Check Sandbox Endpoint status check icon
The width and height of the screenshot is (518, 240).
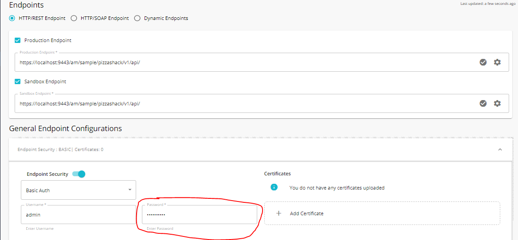[483, 104]
